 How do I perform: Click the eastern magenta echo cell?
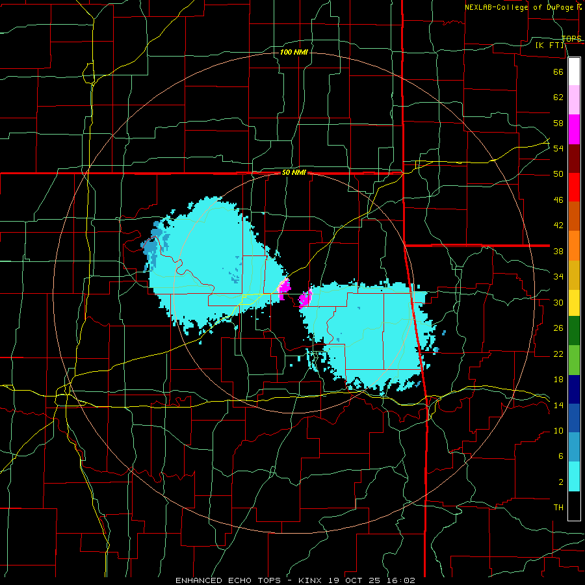click(305, 298)
